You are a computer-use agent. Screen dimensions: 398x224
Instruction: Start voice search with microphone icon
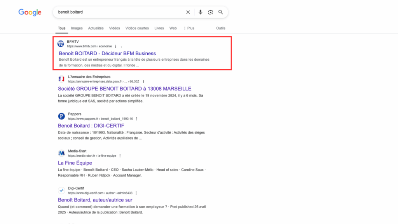click(201, 12)
